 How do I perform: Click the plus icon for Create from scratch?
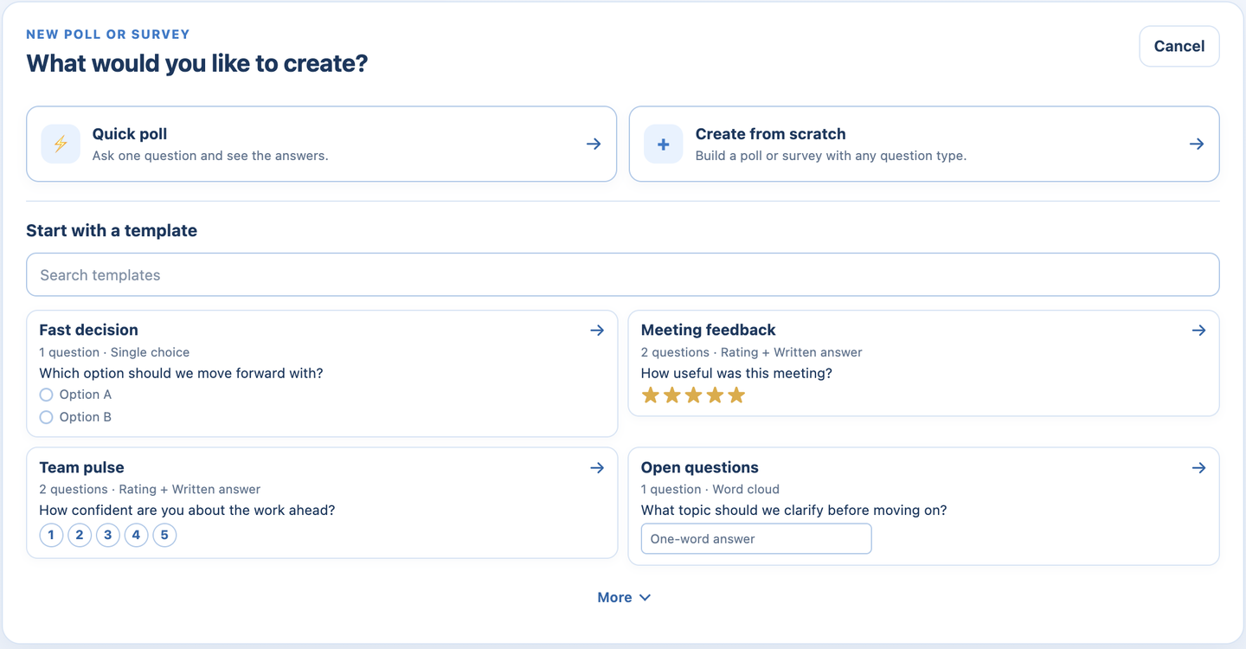(664, 144)
